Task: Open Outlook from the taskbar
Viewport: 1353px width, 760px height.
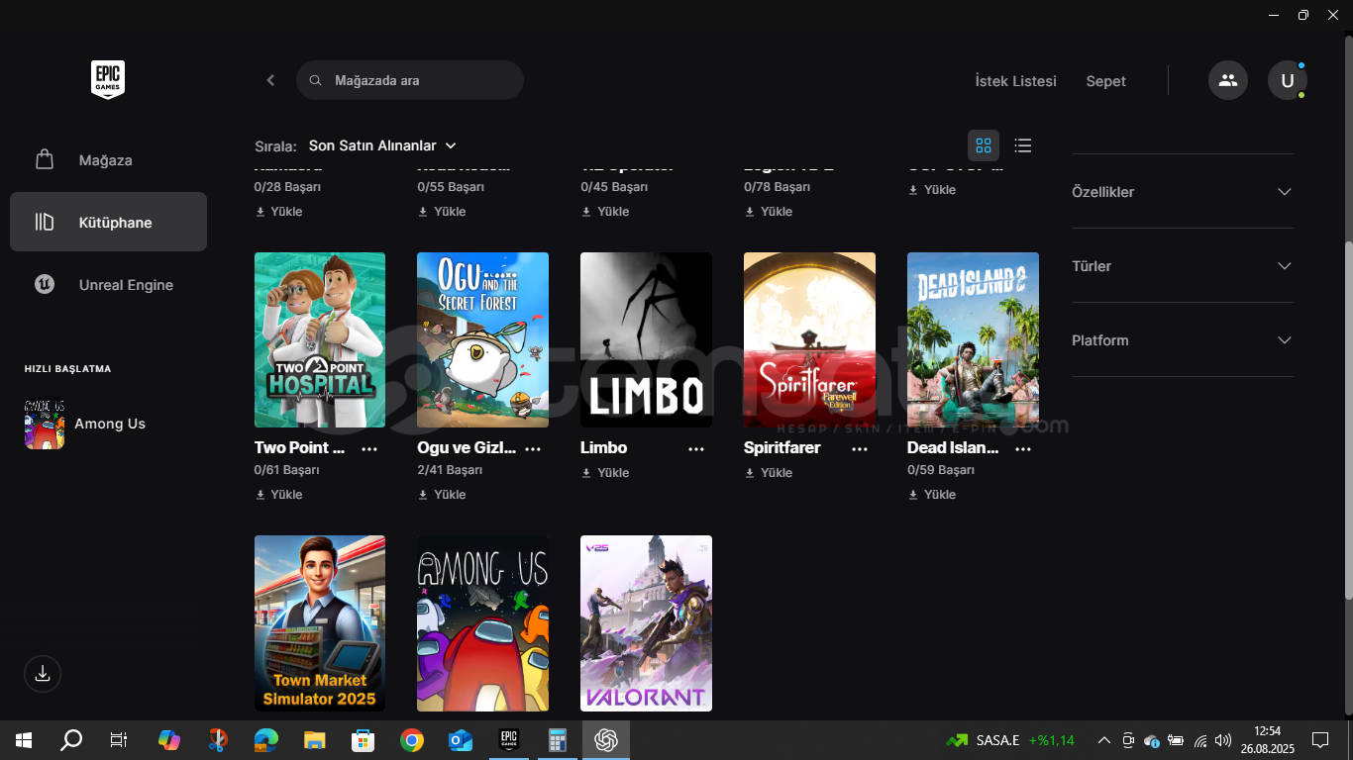Action: [461, 740]
